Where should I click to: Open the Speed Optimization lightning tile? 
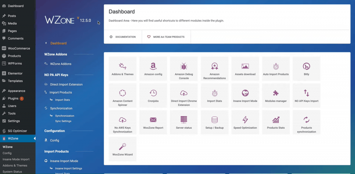[245, 122]
